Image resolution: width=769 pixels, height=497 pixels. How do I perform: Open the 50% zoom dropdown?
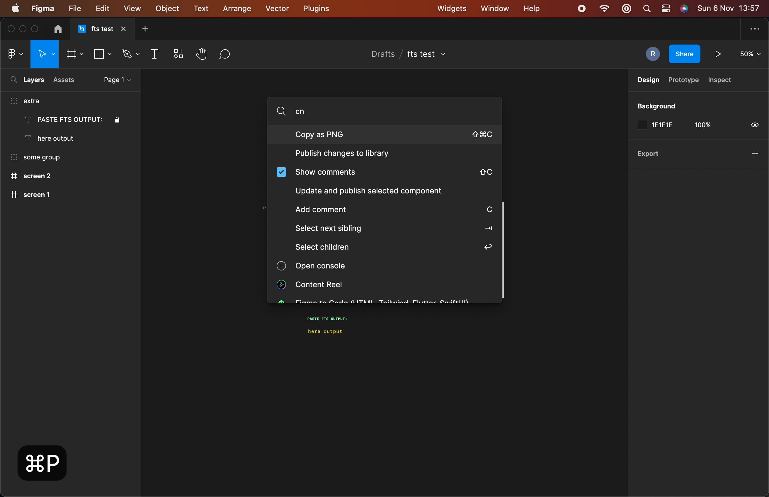click(750, 54)
